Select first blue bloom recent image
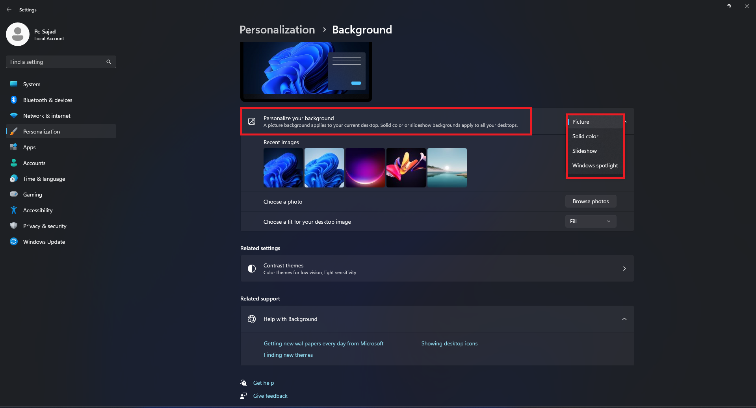The height and width of the screenshot is (408, 756). pos(283,168)
